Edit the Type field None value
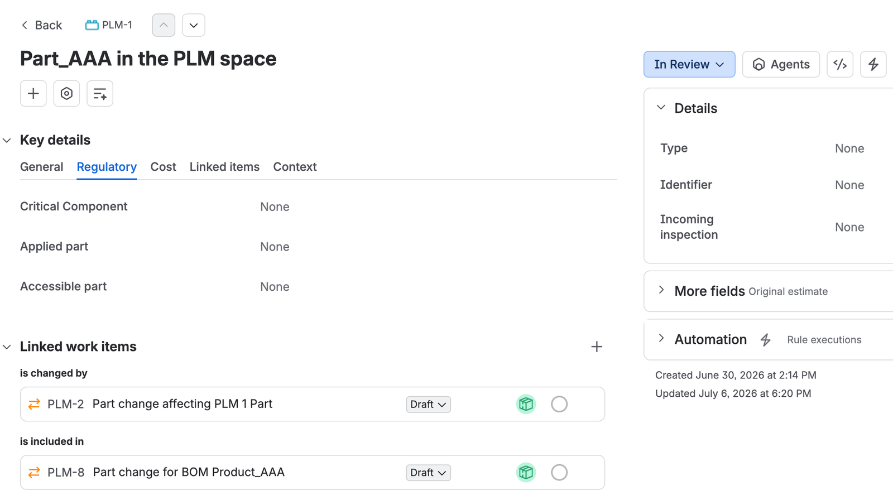893x500 pixels. point(849,148)
